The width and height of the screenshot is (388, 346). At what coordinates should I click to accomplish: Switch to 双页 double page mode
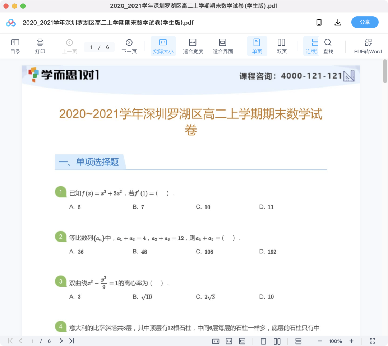coord(282,46)
